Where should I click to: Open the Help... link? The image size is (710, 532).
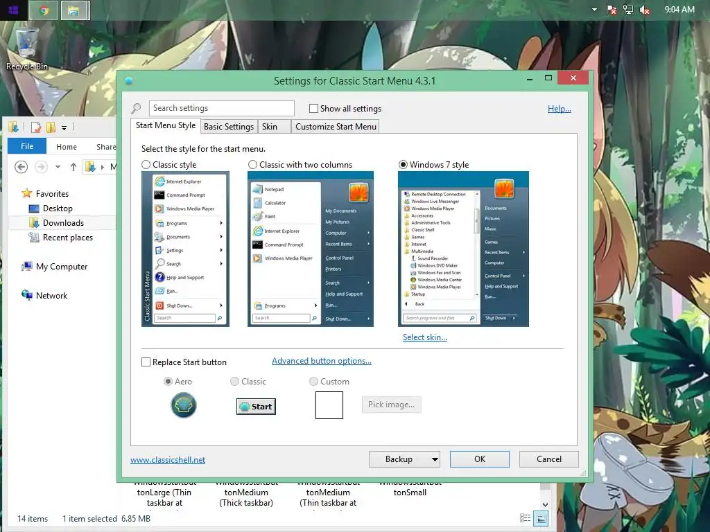pos(560,109)
